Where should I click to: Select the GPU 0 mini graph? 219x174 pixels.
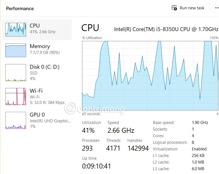pos(16,120)
